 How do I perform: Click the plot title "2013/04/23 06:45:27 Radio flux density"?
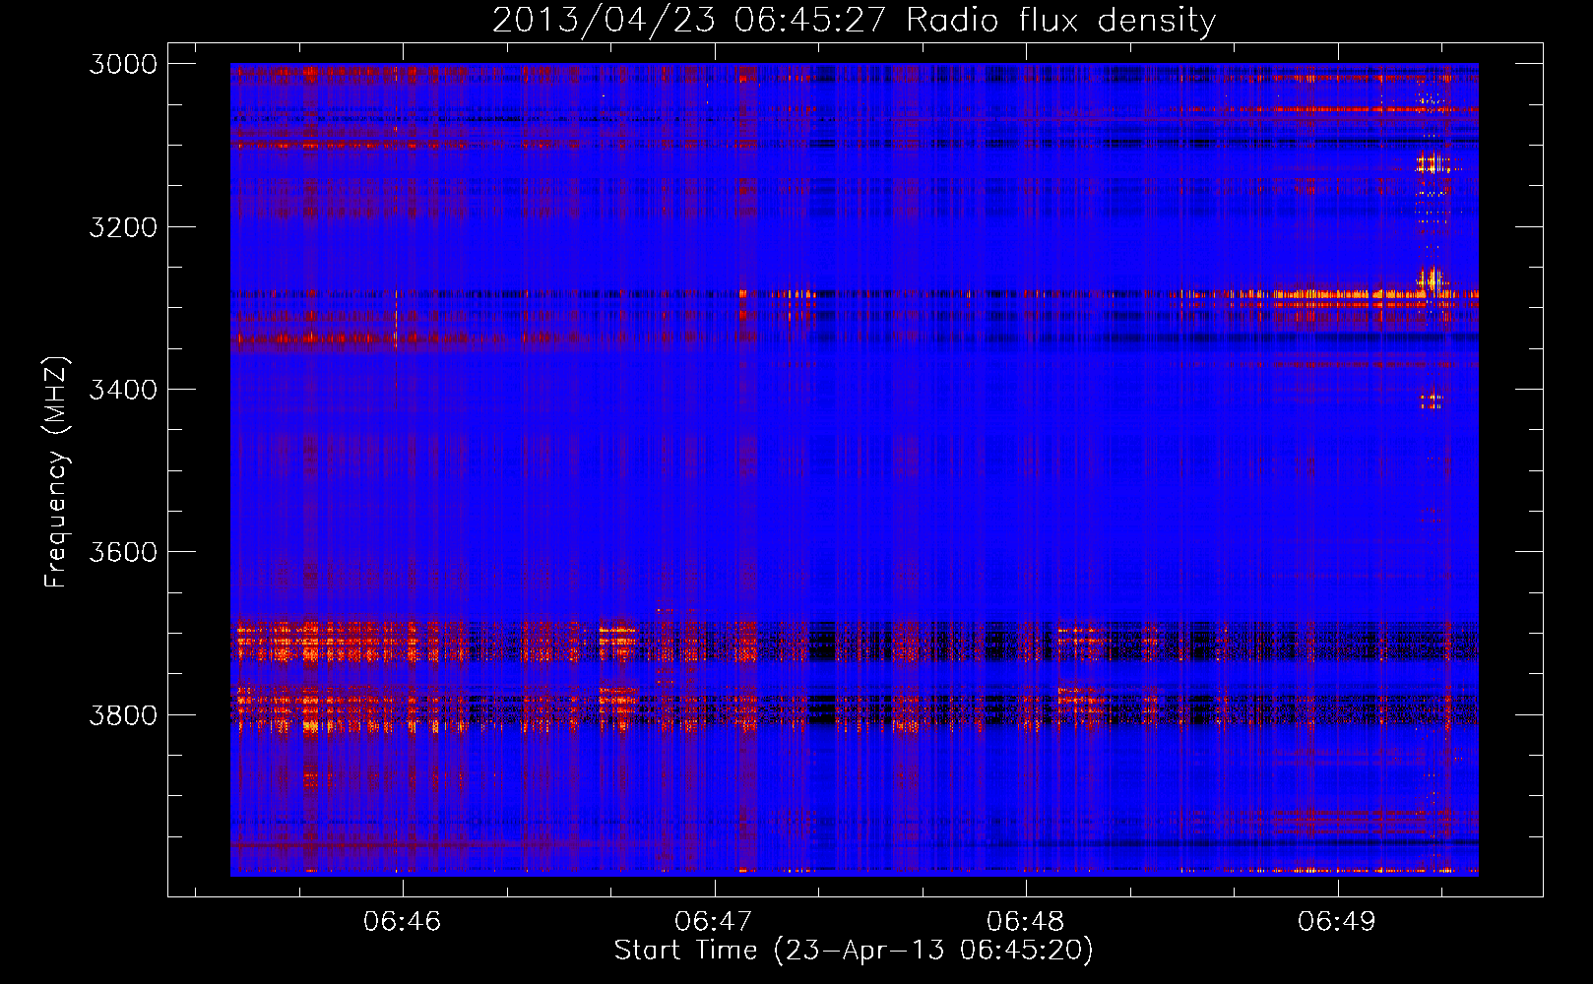[854, 20]
